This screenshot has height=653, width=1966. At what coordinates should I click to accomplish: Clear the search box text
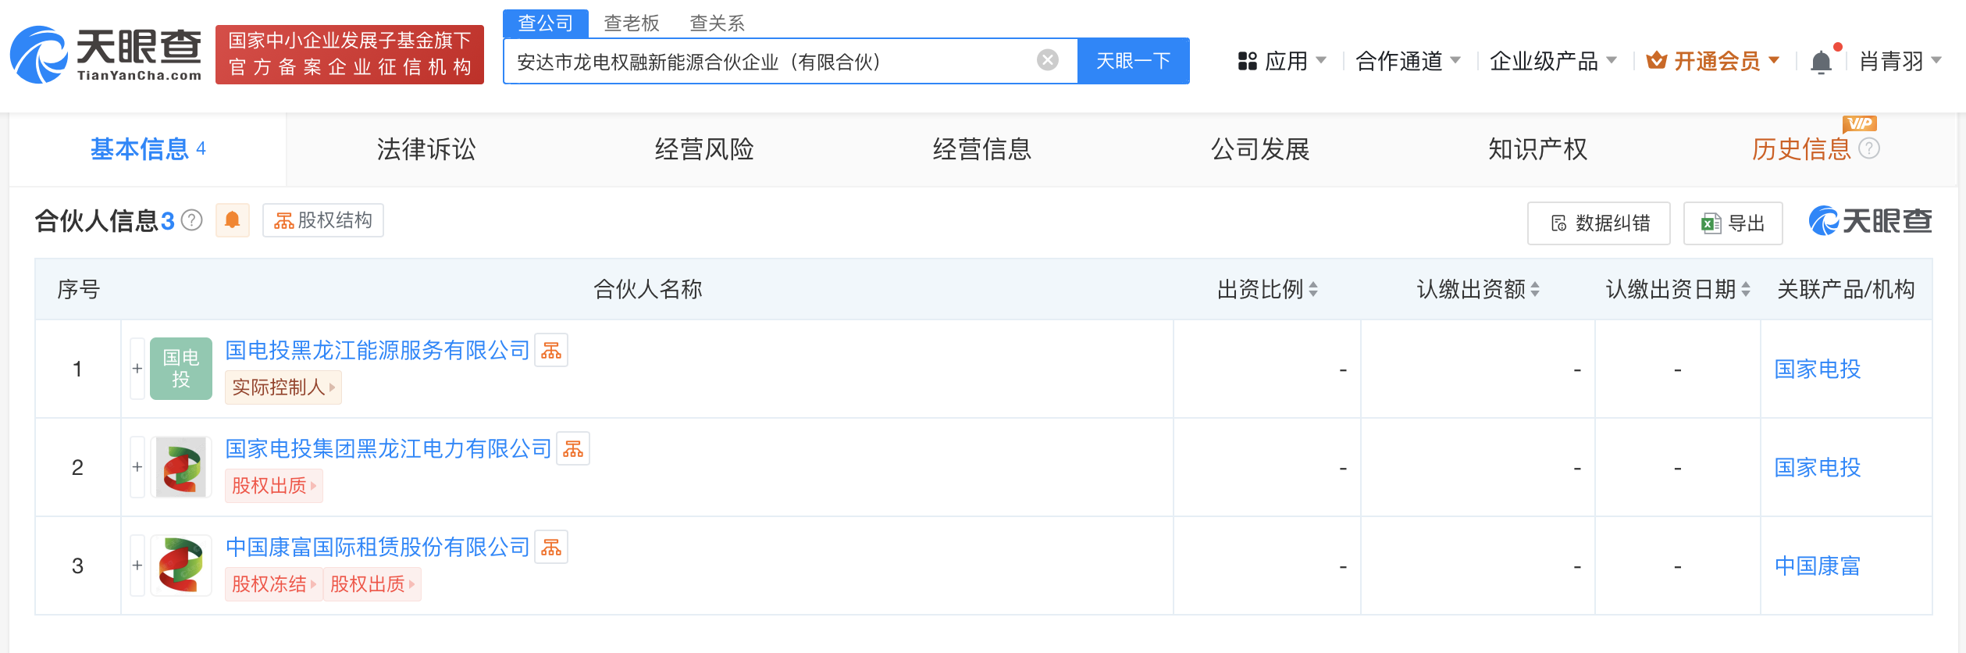coord(1047,60)
